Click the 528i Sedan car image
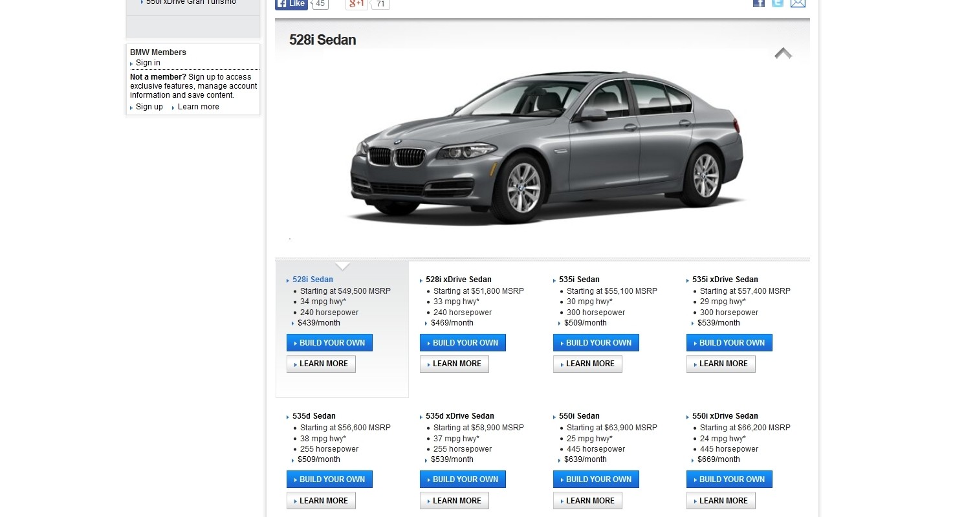This screenshot has height=517, width=975. click(x=547, y=148)
